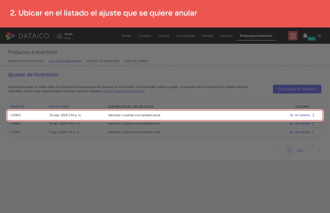Click adjustment number I-47902
The image size is (330, 213).
pos(15,124)
